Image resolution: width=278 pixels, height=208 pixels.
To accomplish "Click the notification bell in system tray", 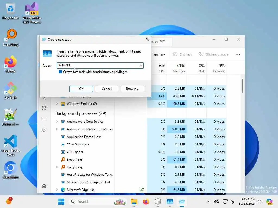I will [260, 201].
